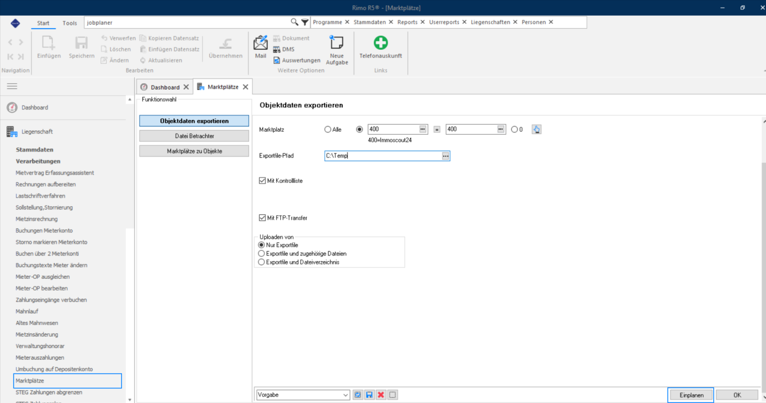This screenshot has width=766, height=403.
Task: Click the Rimo application logo icon
Action: (x=15, y=23)
